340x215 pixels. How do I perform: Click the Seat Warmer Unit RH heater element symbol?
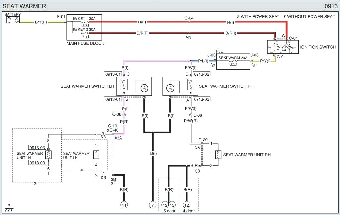pos(218,154)
